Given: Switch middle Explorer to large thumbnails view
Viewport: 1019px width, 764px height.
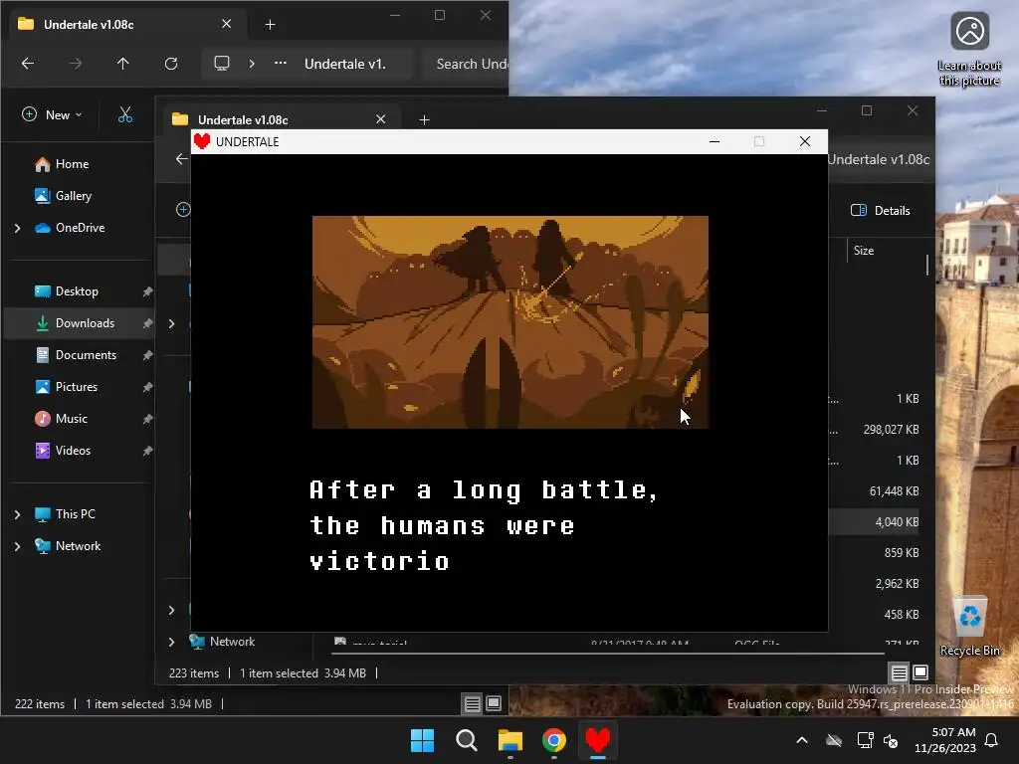Looking at the screenshot, I should point(920,672).
